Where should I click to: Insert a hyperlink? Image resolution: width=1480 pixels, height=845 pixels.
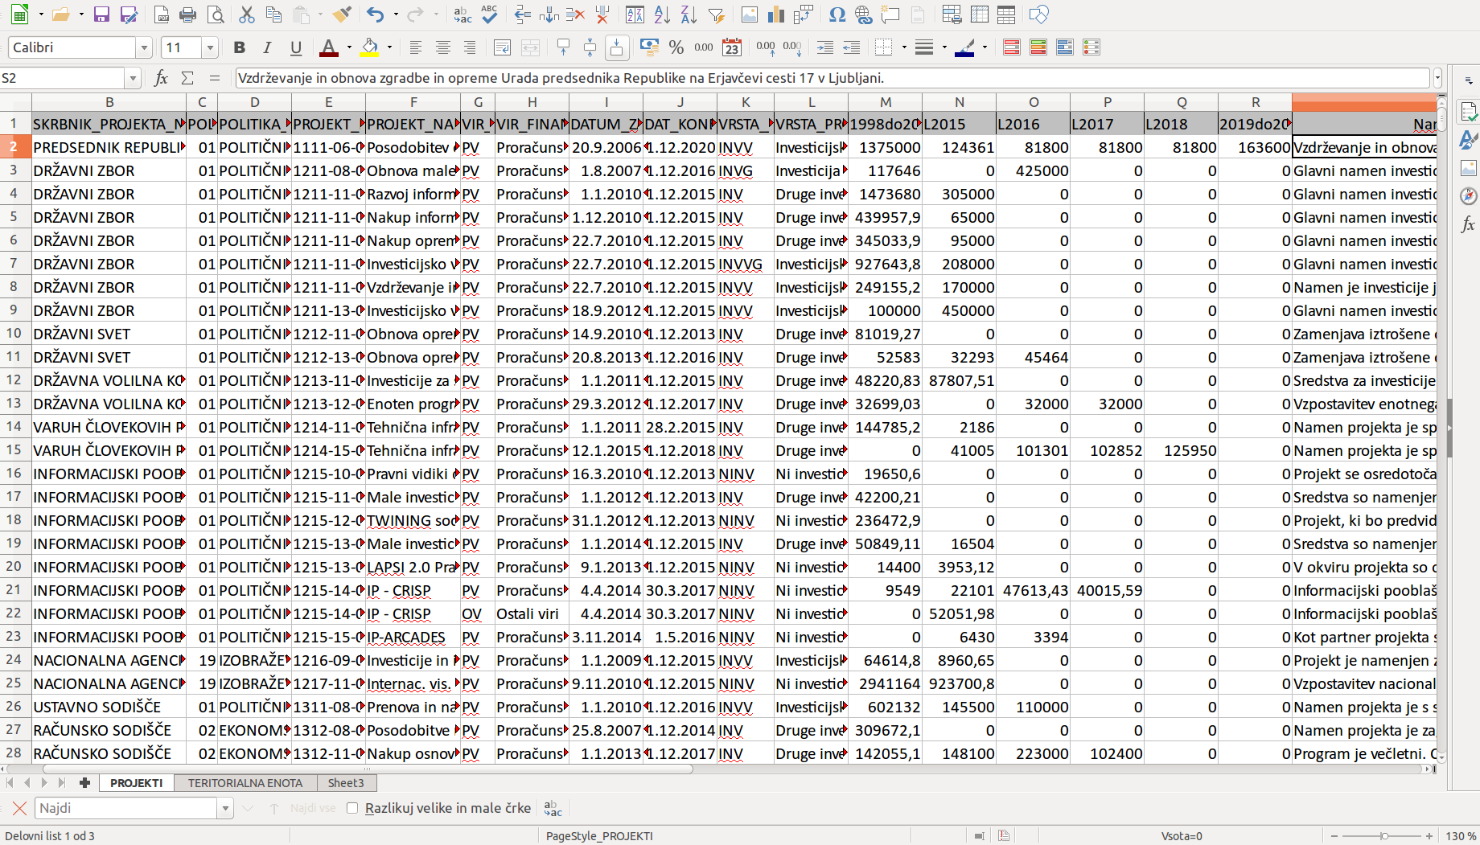tap(864, 14)
